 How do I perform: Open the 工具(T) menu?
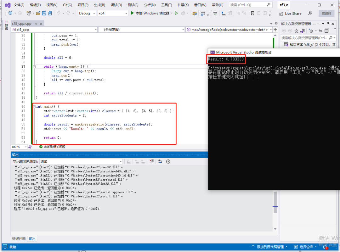click(167, 5)
